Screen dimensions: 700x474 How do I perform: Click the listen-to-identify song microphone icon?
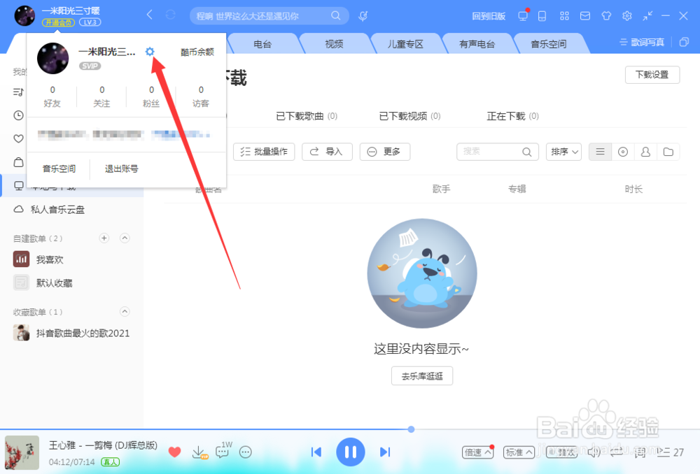coord(363,16)
